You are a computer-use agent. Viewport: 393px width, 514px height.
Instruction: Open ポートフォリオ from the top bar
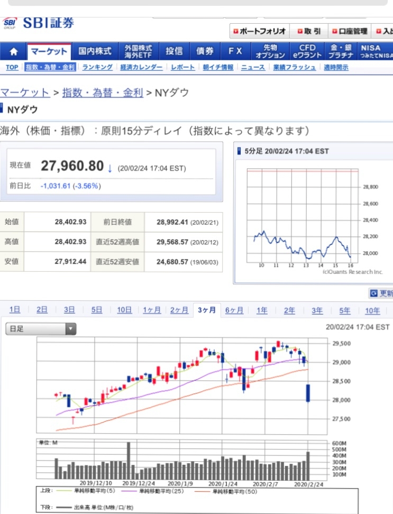click(x=259, y=31)
